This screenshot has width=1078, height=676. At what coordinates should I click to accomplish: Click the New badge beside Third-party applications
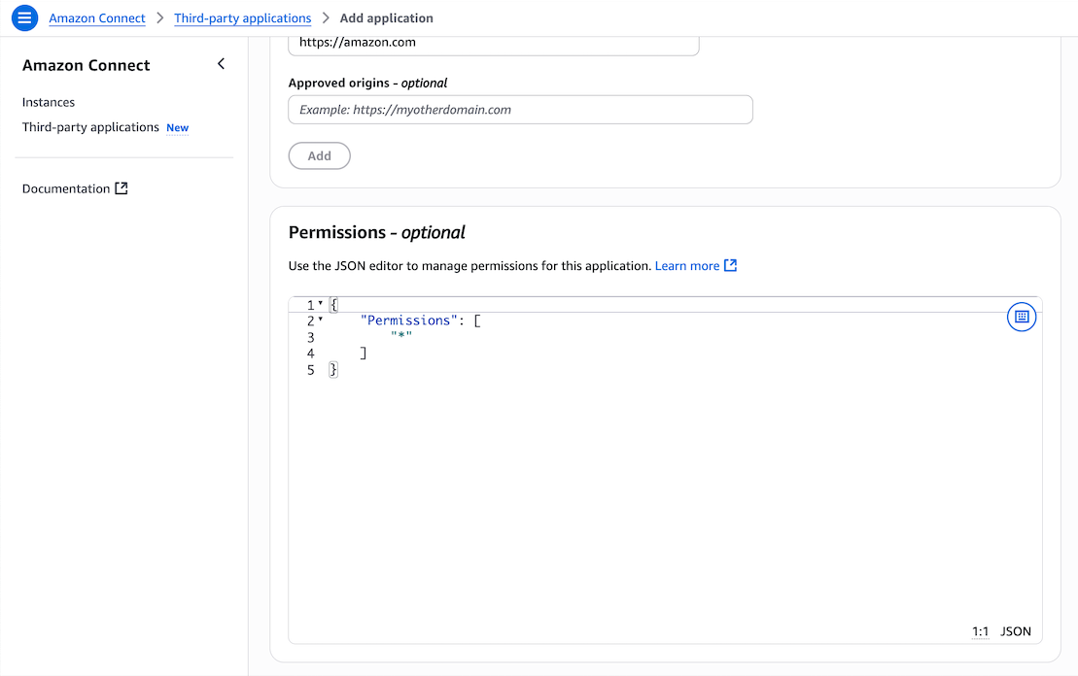[177, 127]
